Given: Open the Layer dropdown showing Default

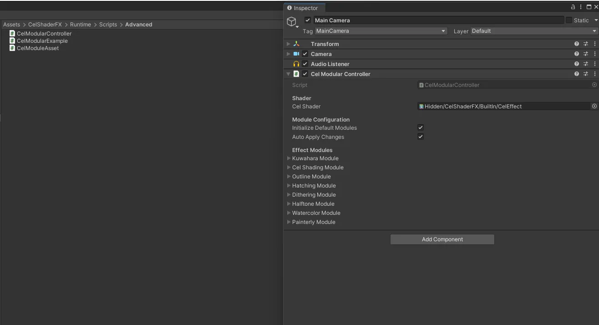Looking at the screenshot, I should pyautogui.click(x=534, y=31).
